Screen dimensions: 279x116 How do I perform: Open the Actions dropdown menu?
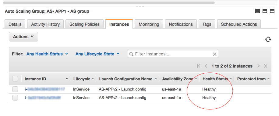[23, 37]
